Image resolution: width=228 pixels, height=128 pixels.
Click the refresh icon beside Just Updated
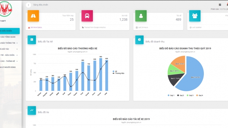[191, 28]
